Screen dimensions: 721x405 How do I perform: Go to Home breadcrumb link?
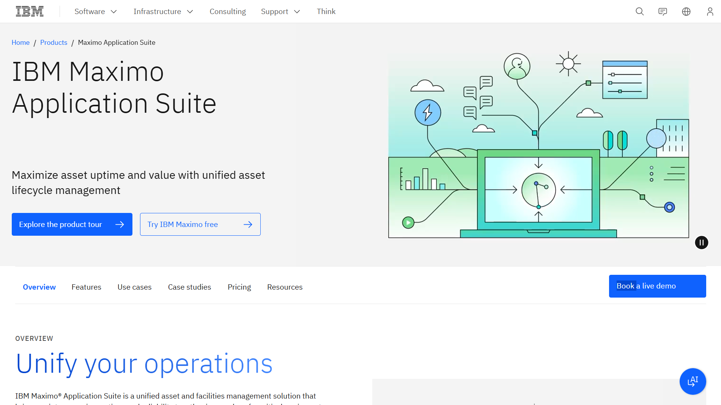[20, 43]
